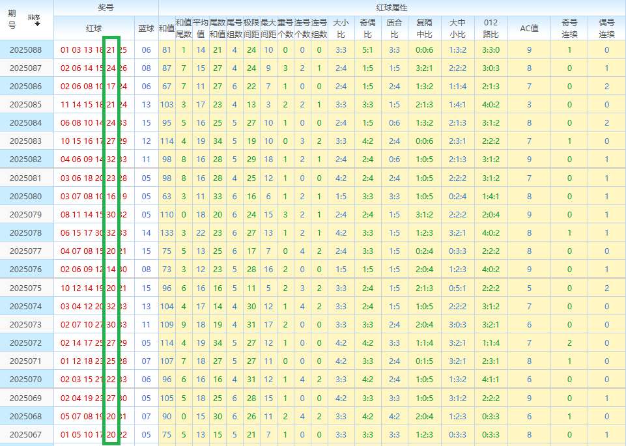626x446 pixels.
Task: Select period number 2025084
Action: (25, 123)
